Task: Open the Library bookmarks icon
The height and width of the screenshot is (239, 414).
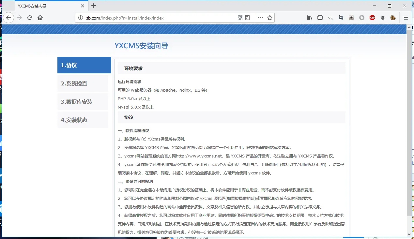Action: (x=310, y=18)
